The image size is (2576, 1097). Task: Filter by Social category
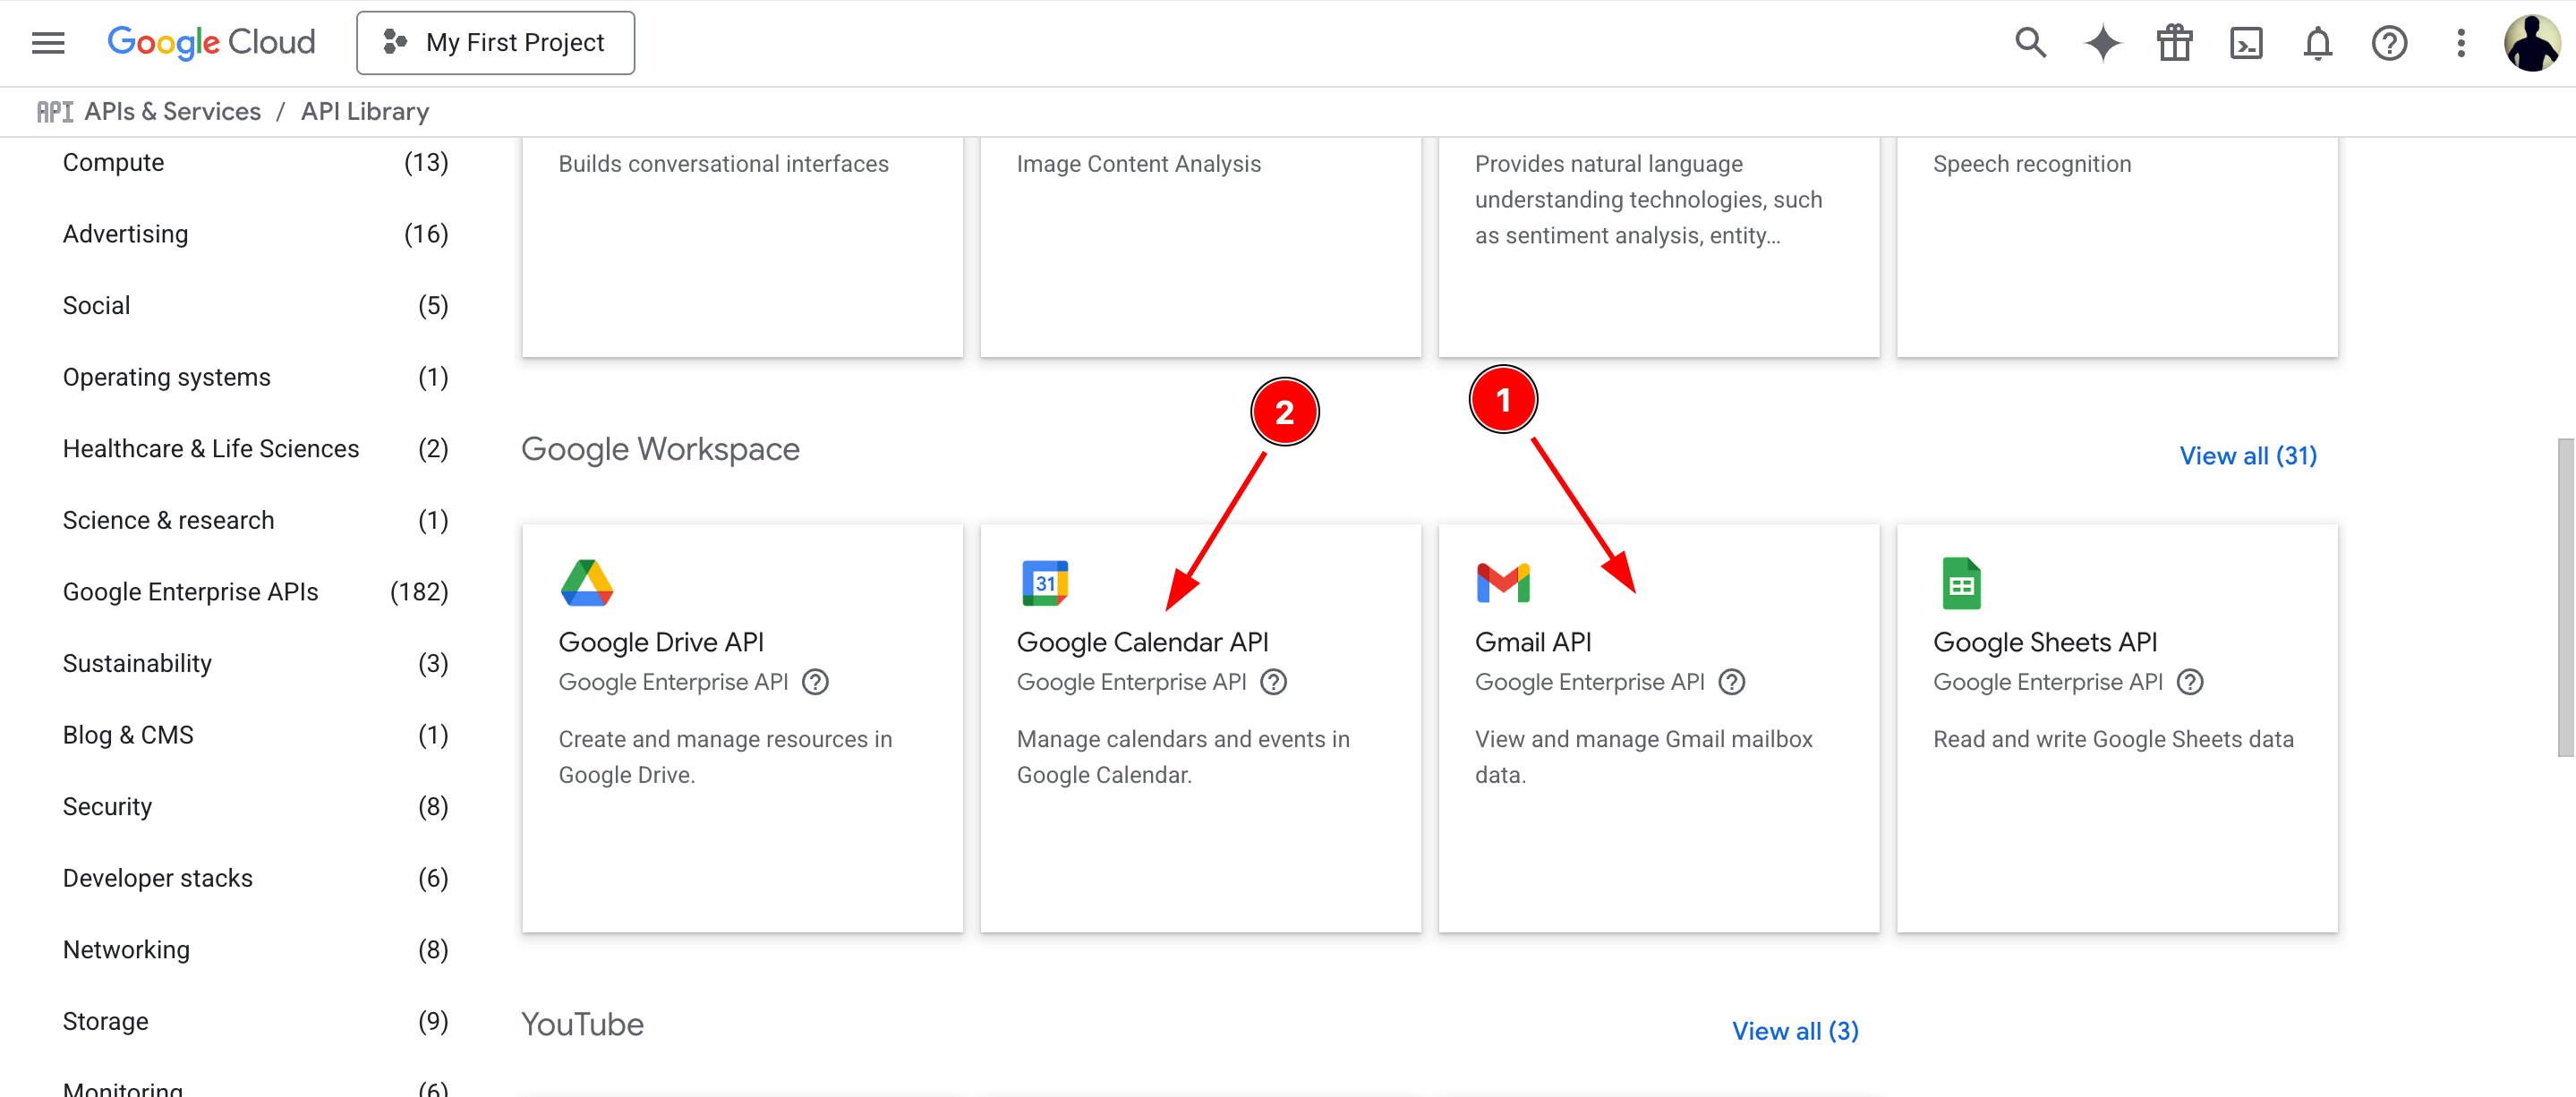[255, 306]
